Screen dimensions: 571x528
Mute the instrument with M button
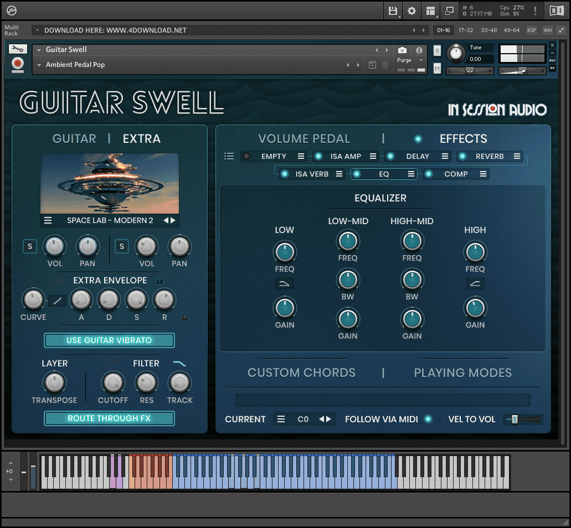[x=437, y=68]
